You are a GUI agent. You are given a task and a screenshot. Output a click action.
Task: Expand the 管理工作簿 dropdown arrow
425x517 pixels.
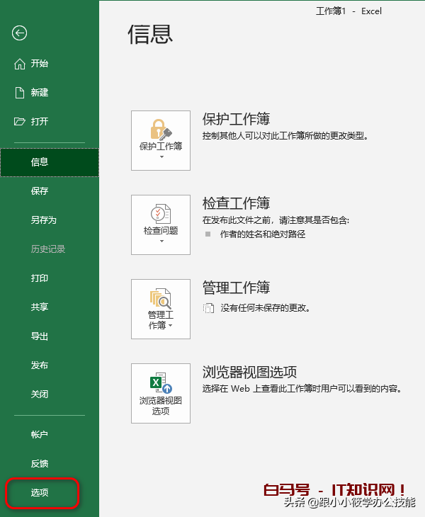pyautogui.click(x=170, y=326)
